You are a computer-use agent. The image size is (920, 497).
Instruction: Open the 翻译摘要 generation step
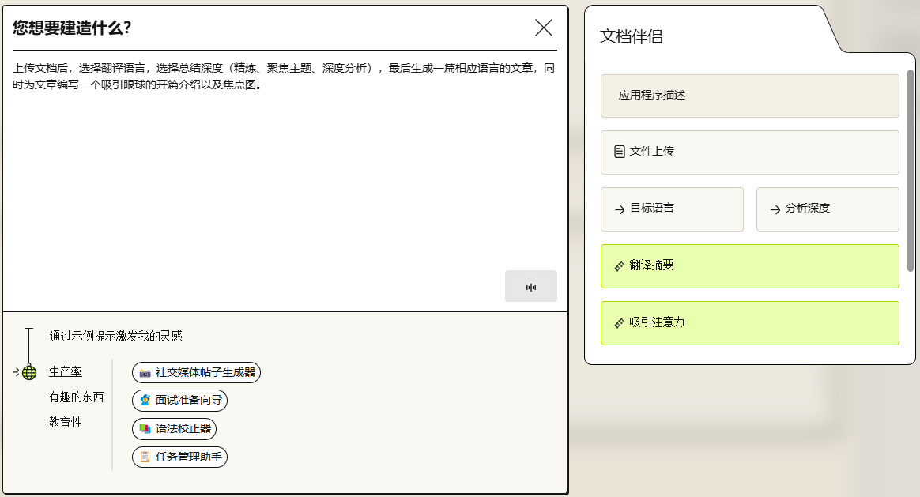(x=750, y=266)
